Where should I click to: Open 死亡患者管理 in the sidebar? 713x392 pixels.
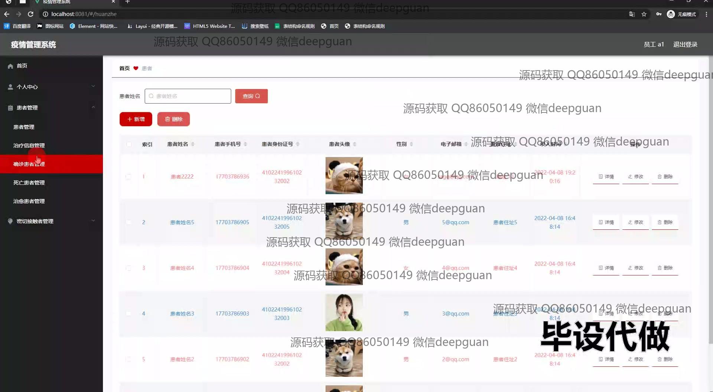point(29,183)
